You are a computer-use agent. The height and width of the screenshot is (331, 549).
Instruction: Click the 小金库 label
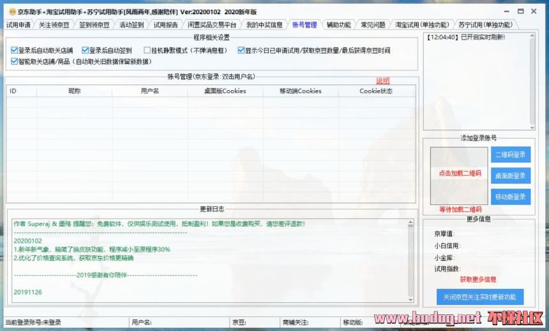[444, 258]
